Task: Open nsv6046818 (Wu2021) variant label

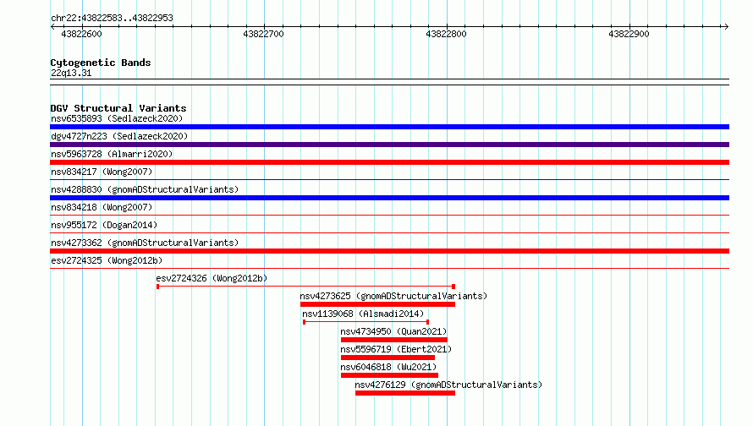Action: 388,367
